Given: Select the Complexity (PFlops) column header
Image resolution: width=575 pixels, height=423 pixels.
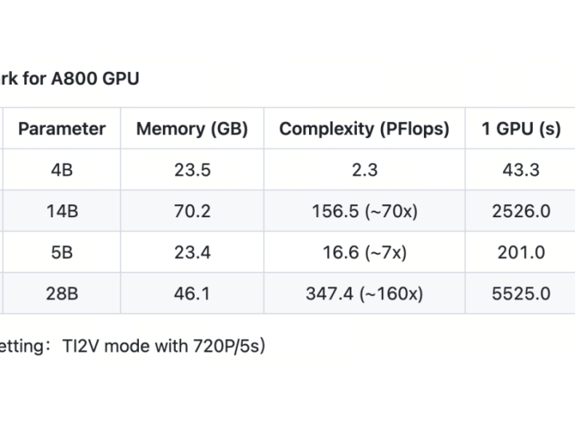Looking at the screenshot, I should pos(364,128).
